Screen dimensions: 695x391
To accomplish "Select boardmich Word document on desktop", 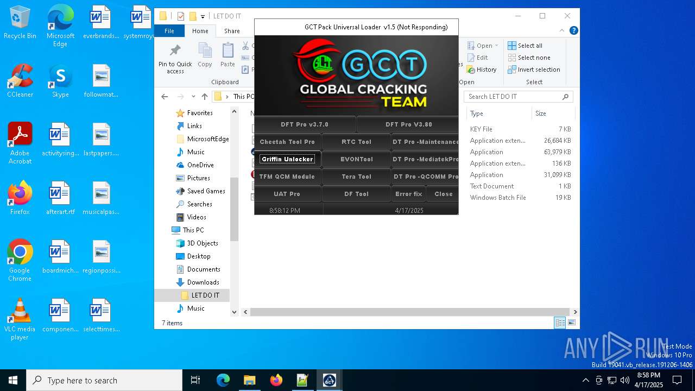I will click(60, 257).
